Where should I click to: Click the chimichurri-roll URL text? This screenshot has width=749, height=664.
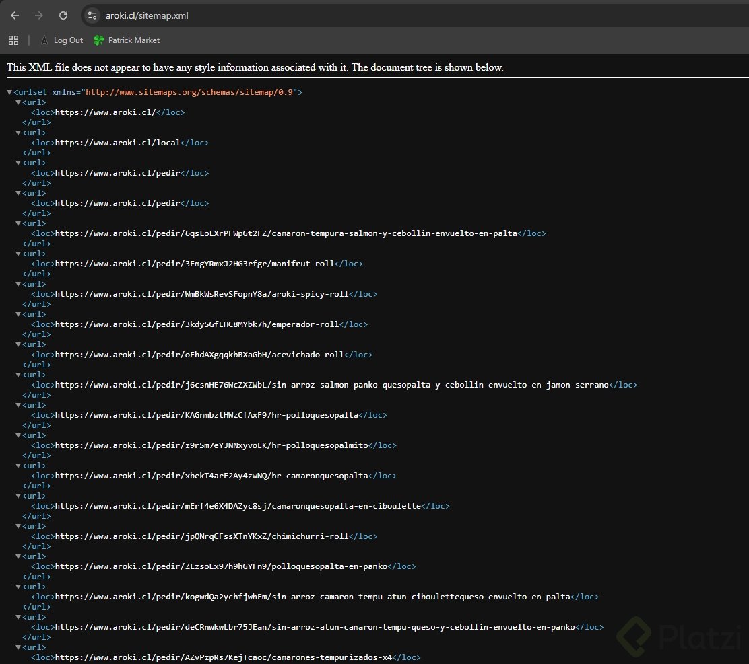[201, 536]
